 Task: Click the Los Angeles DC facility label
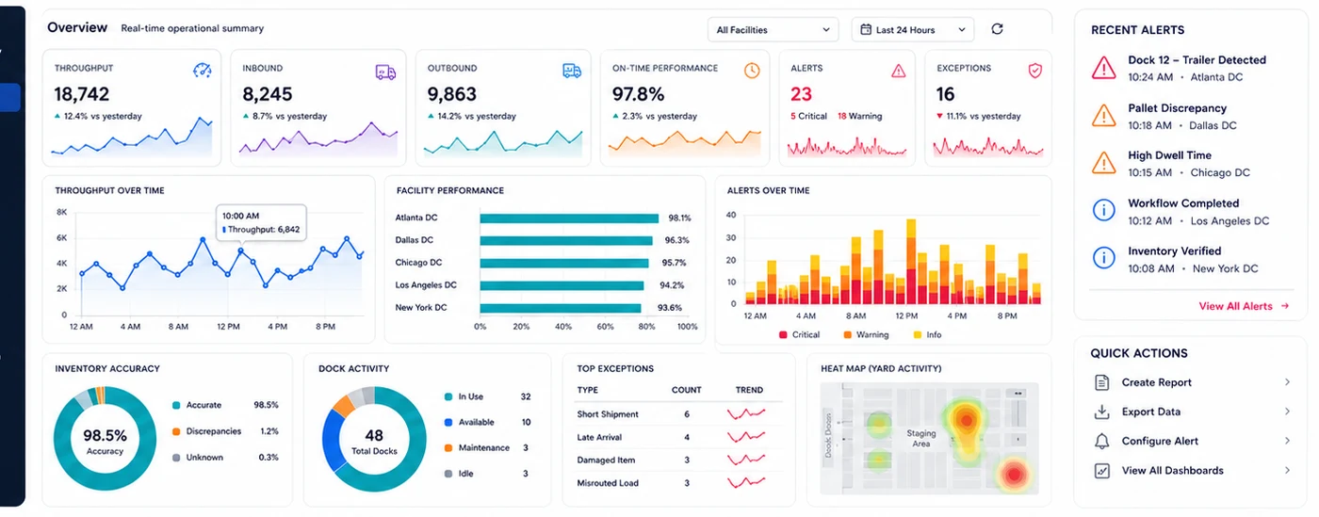click(x=426, y=285)
